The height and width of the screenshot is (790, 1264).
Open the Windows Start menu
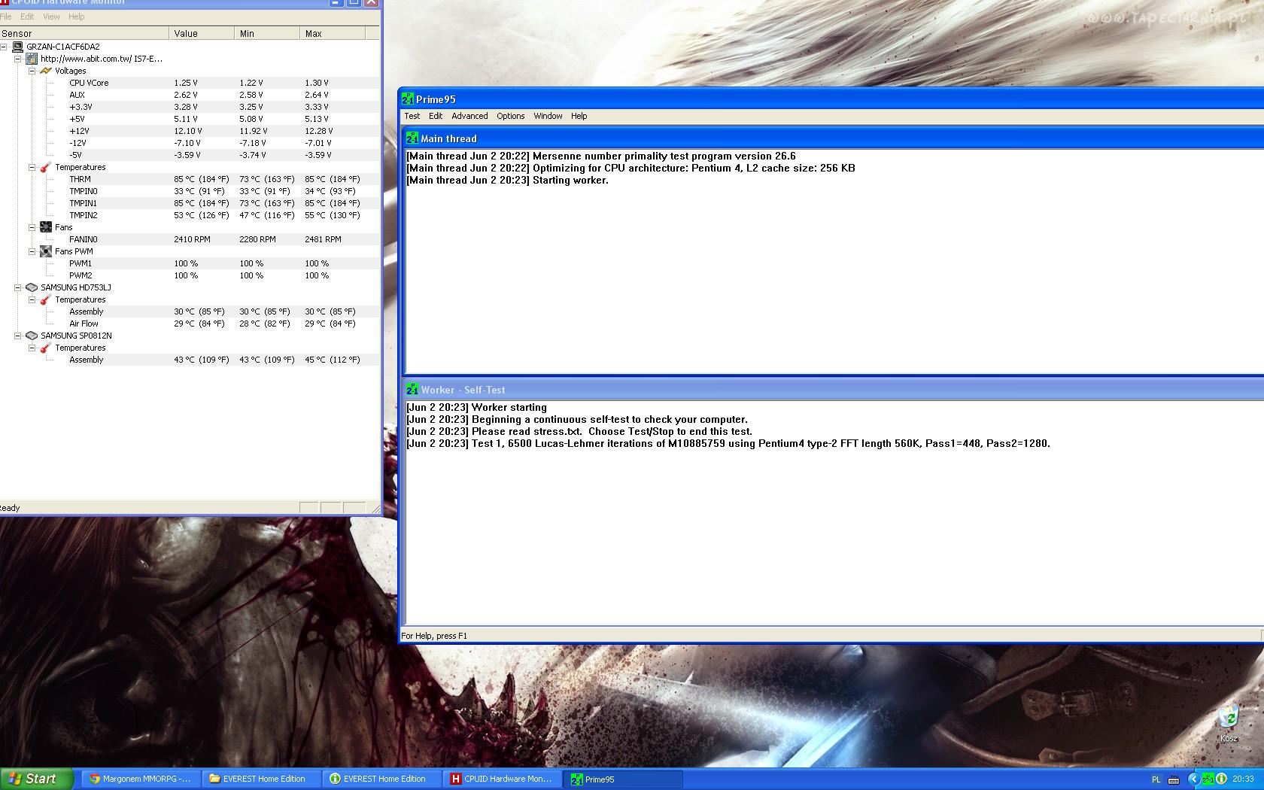[37, 779]
